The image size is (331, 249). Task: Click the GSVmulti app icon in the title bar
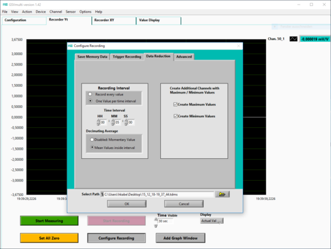click(5, 5)
